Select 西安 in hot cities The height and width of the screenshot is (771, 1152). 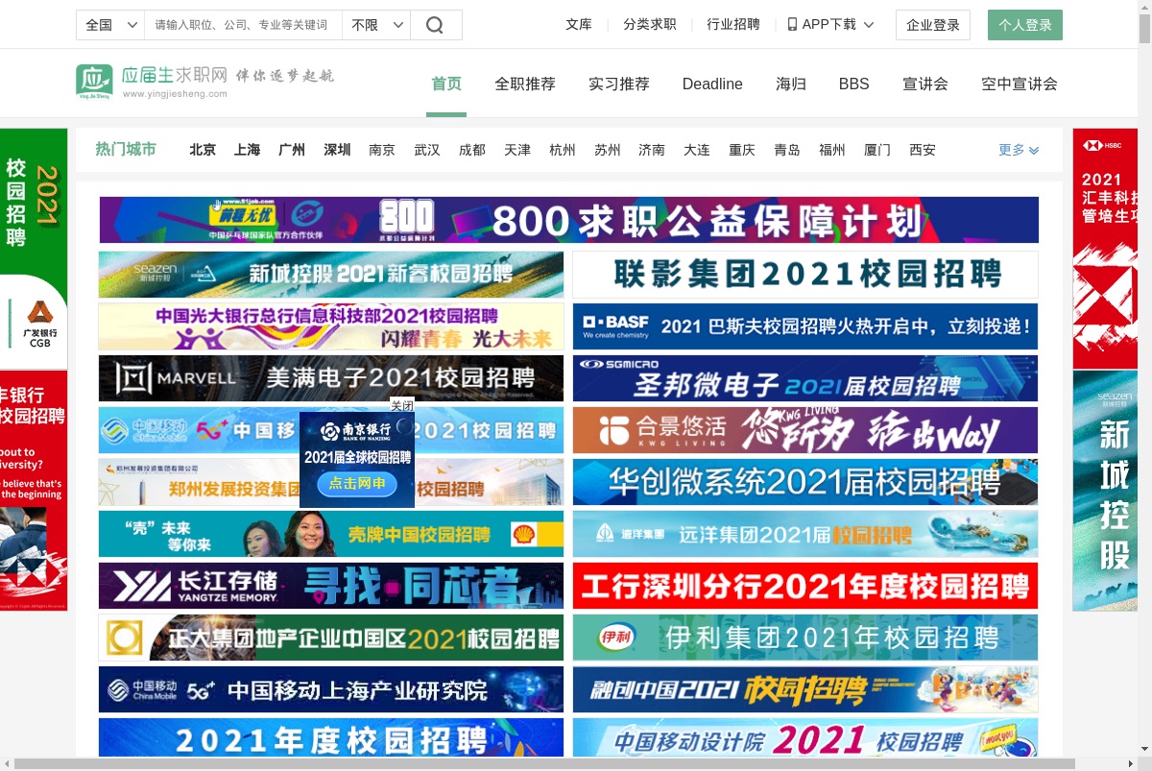coord(923,150)
